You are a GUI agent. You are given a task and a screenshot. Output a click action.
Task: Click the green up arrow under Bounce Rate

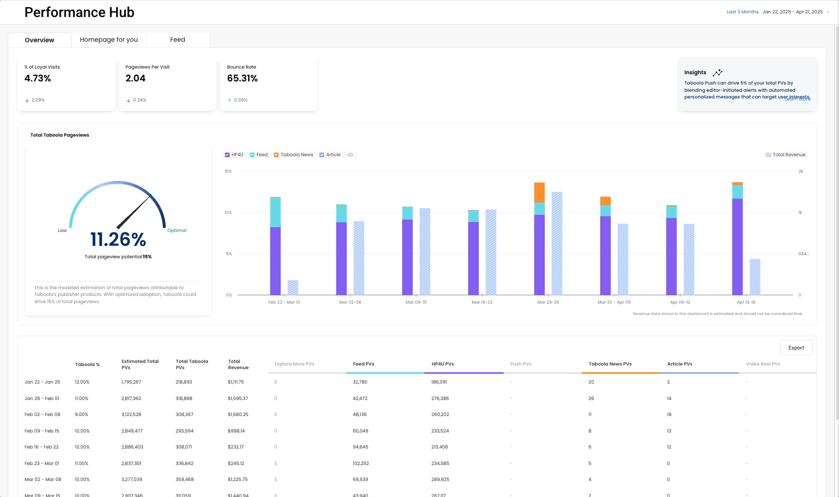click(x=230, y=101)
